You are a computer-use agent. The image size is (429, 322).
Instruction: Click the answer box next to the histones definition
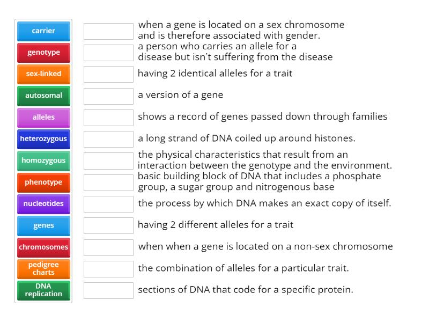click(x=107, y=138)
